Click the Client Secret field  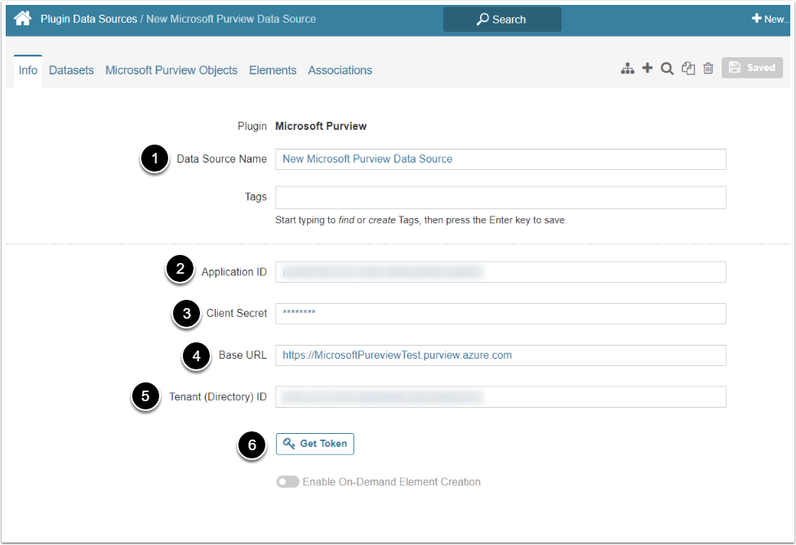[x=500, y=314]
